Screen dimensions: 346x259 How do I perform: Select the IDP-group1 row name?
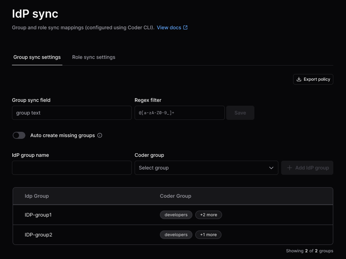coord(38,215)
